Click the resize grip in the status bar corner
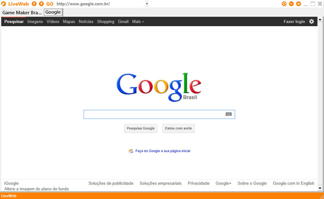The width and height of the screenshot is (324, 199). [322, 197]
